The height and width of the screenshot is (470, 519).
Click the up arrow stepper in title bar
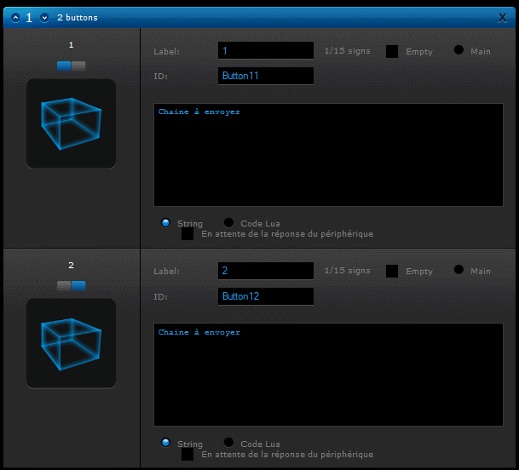click(x=15, y=18)
